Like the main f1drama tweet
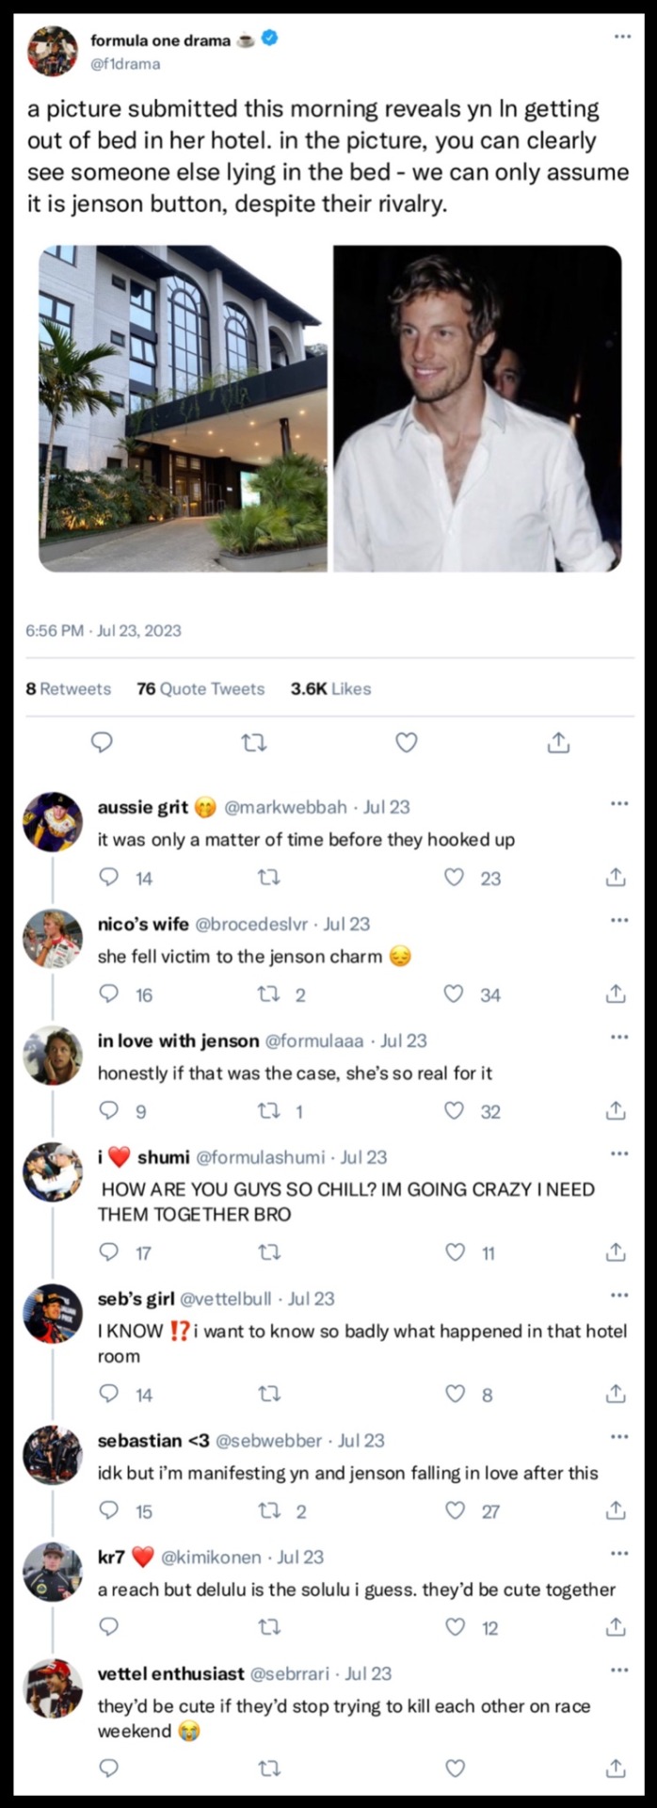The image size is (657, 1808). pos(406,743)
